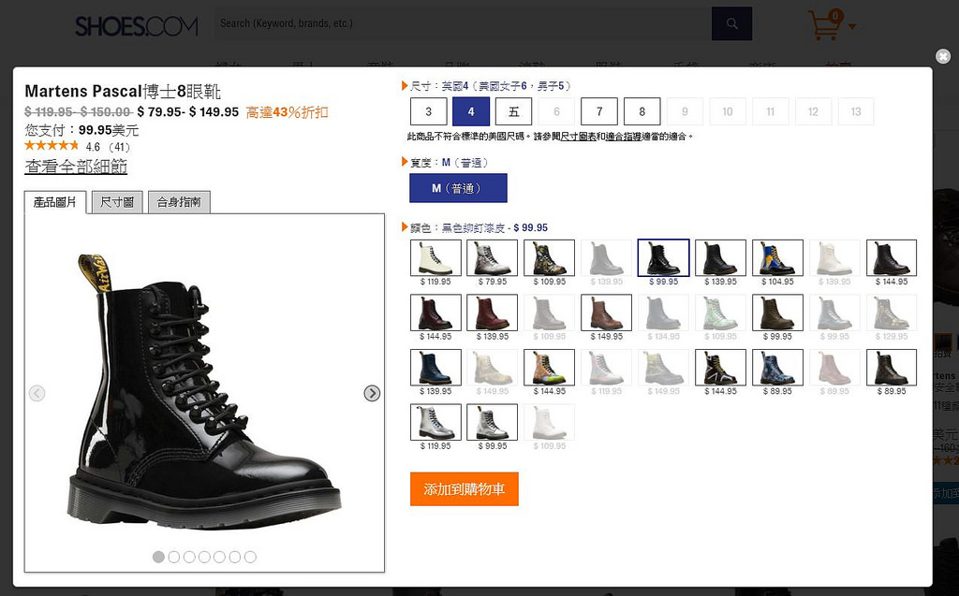Click the second image carousel dot

point(173,557)
